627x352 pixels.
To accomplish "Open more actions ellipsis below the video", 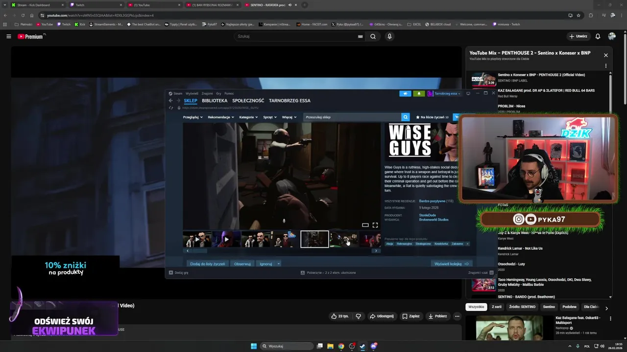I will (457, 316).
